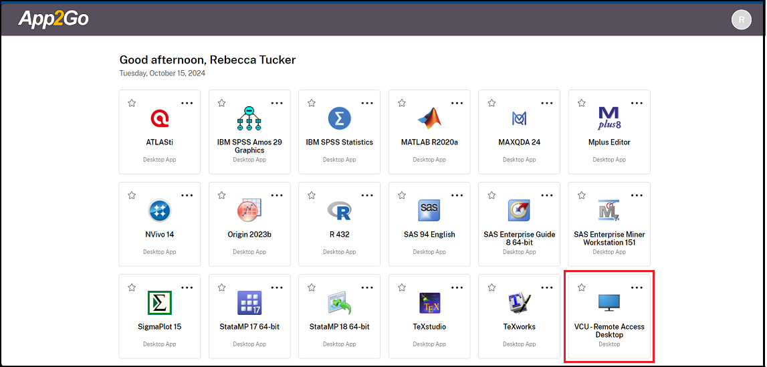Click the date Tuesday, October 15, 2024

(162, 74)
